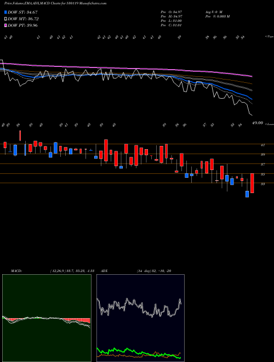The height and width of the screenshot is (362, 274).
Task: Click the ADX (14 day) values text
Action: pyautogui.click(x=154, y=271)
